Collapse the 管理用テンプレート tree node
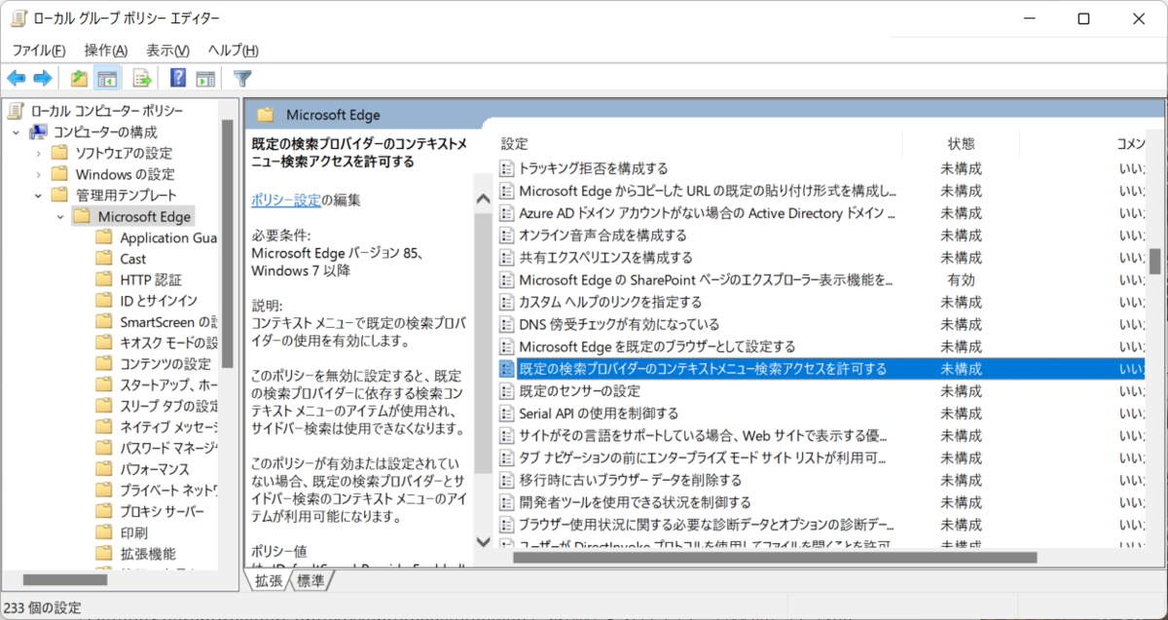 38,196
